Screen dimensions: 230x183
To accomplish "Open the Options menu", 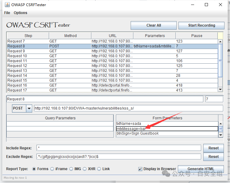I will coord(20,13).
